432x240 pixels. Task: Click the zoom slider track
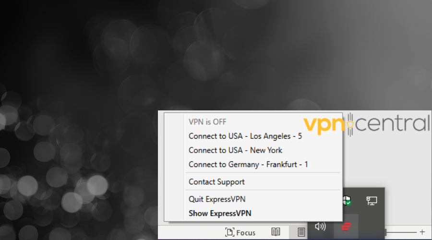[402, 232]
